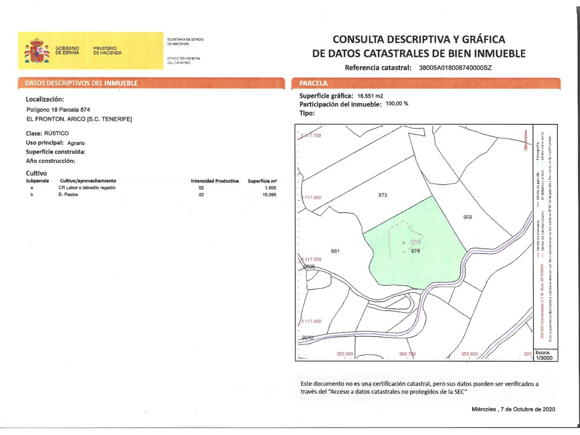Click subparcela 'a' in the table

(32, 188)
